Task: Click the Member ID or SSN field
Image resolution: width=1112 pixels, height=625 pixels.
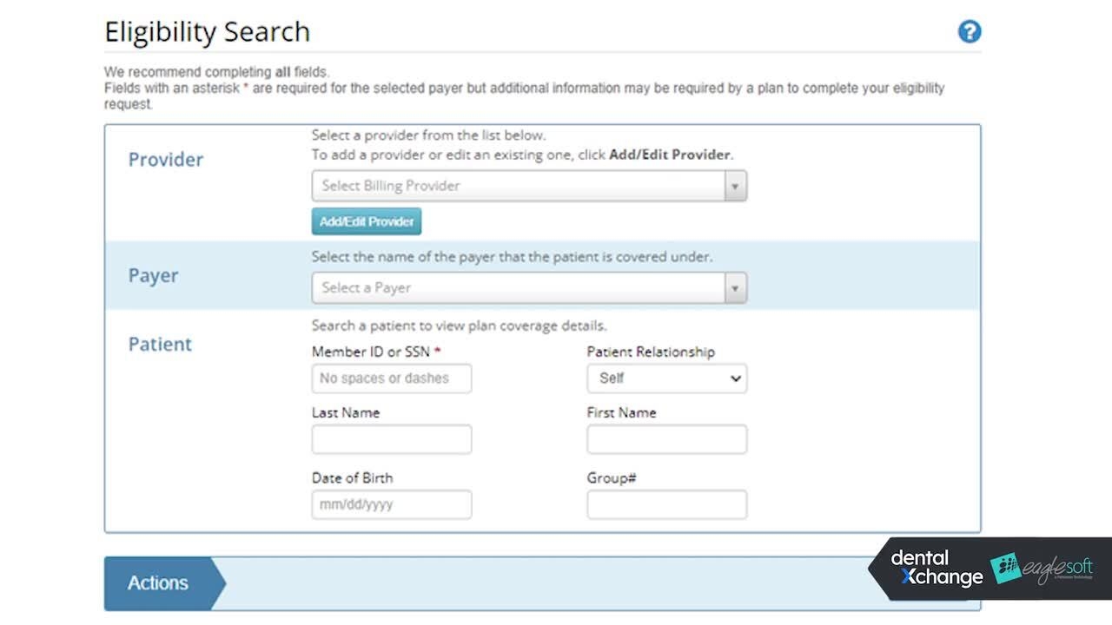Action: point(391,378)
